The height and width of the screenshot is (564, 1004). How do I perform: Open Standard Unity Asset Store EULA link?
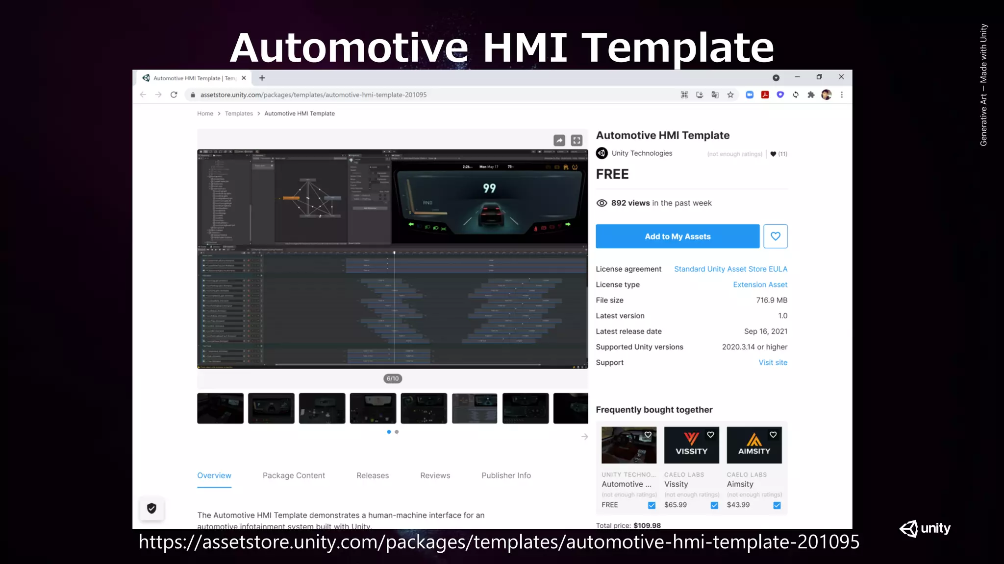coord(730,269)
